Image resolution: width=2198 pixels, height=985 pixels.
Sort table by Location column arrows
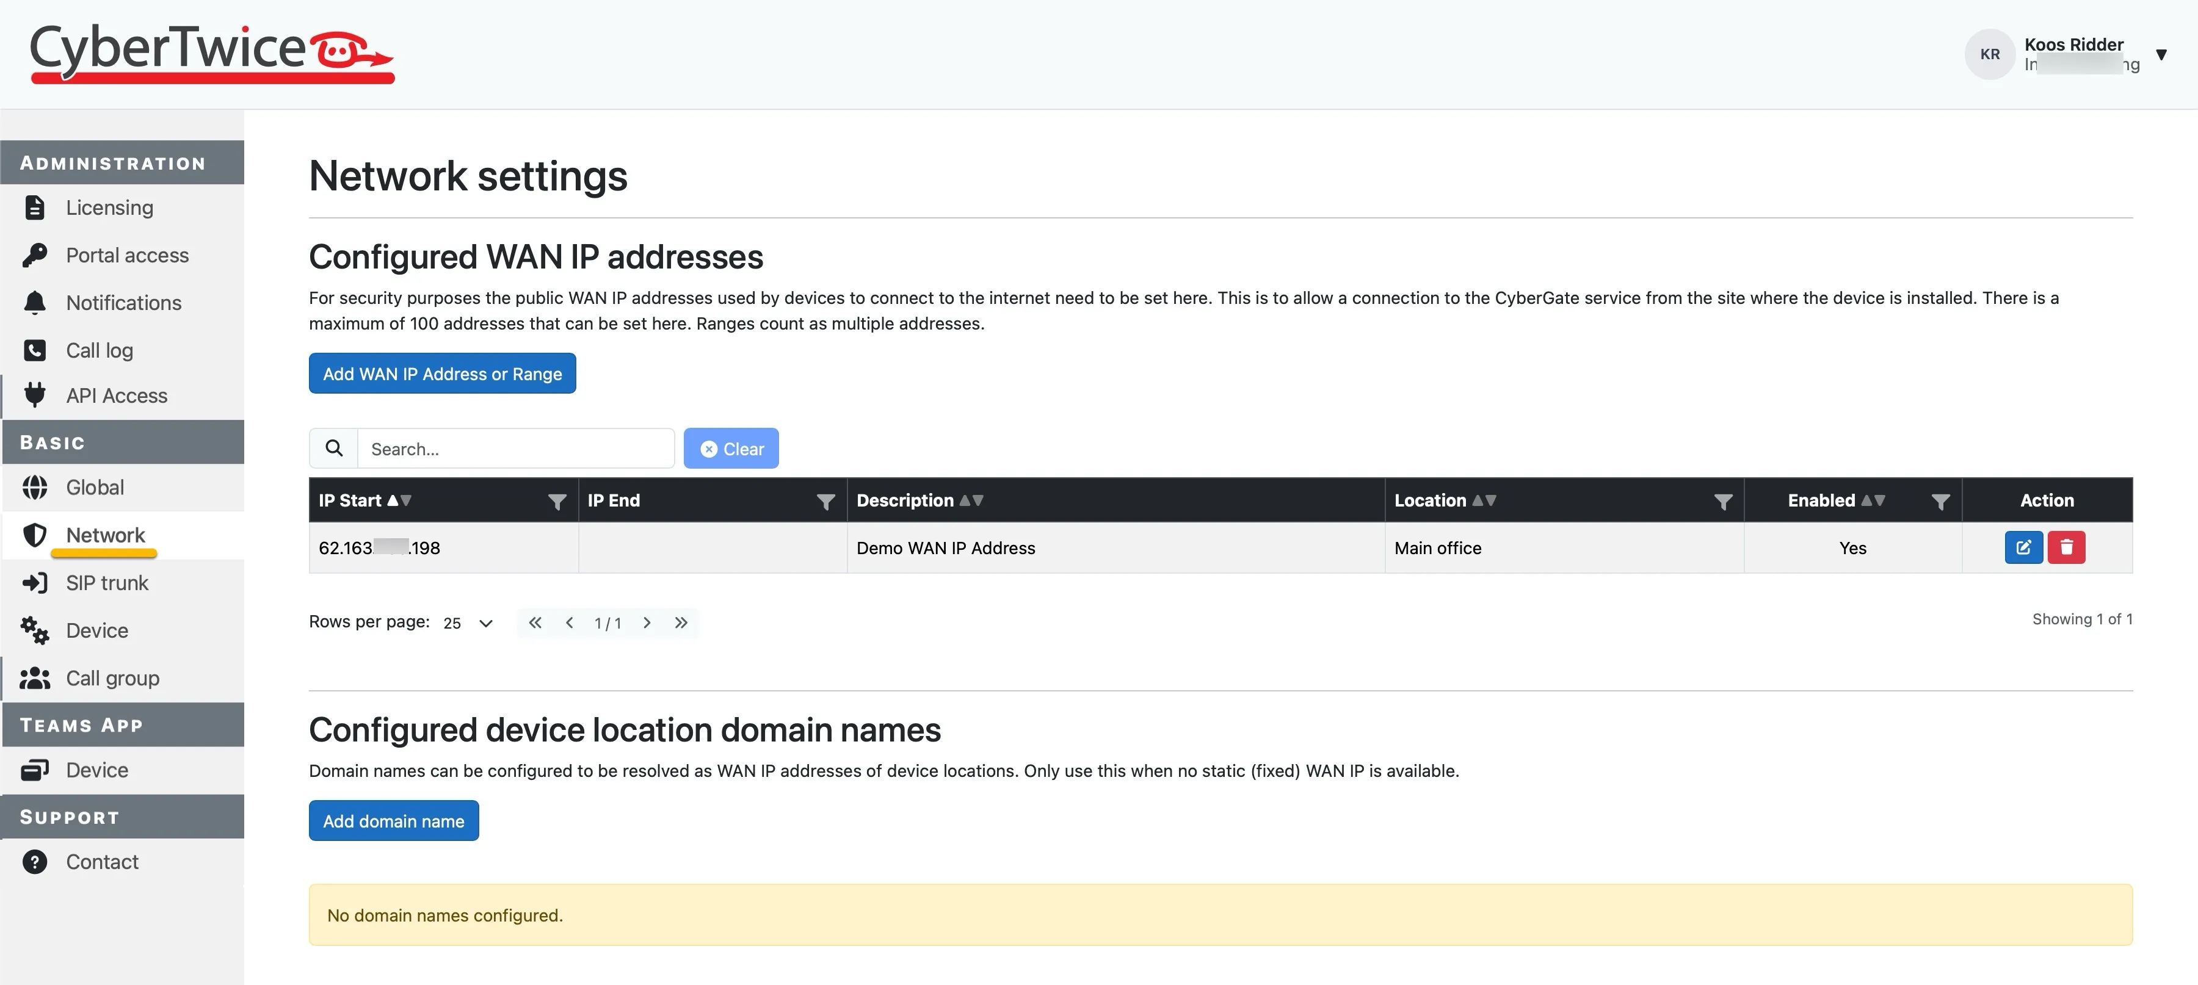1484,500
